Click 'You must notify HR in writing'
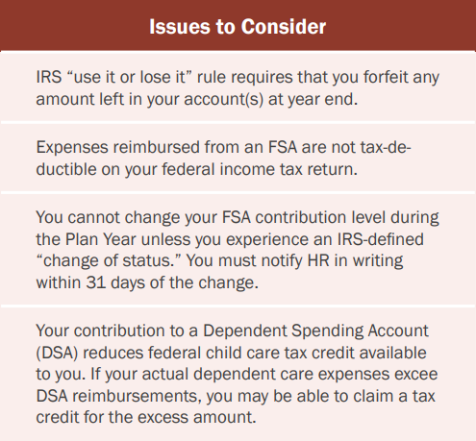The height and width of the screenshot is (441, 476). pos(295,260)
